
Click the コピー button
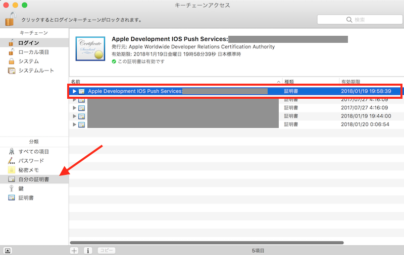click(x=107, y=250)
